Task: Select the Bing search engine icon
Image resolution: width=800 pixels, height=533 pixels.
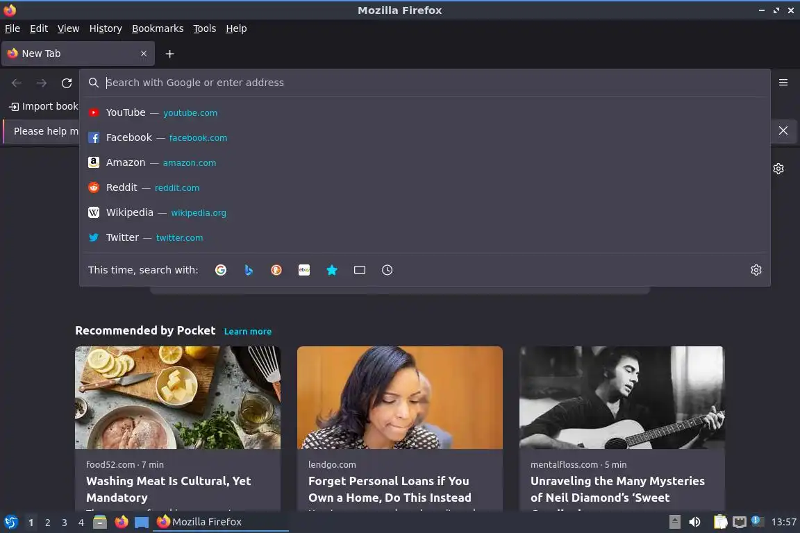Action: tap(249, 270)
